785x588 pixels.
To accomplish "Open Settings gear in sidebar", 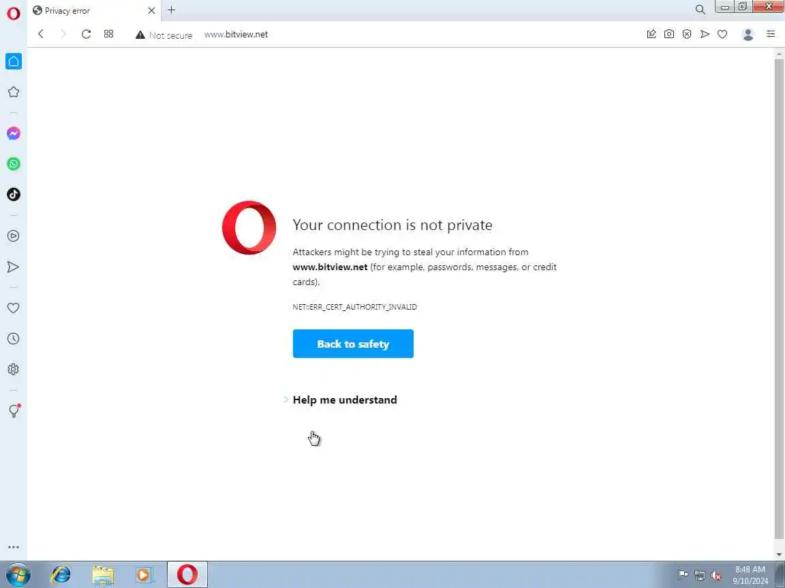I will click(14, 370).
